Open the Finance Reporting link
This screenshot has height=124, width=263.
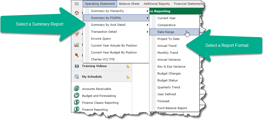coord(95,109)
